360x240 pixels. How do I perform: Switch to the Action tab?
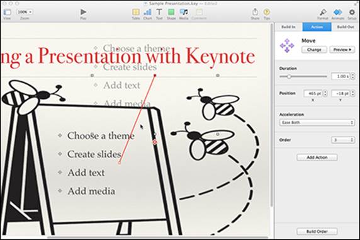317,27
